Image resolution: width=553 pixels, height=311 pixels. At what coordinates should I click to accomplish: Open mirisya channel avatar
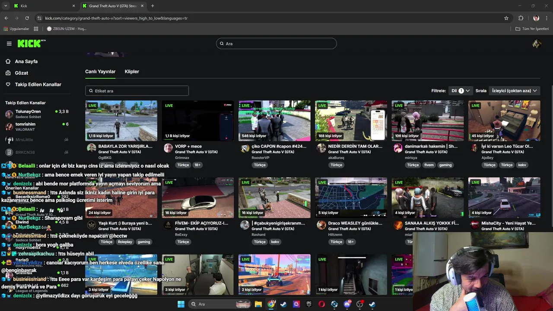coord(398,148)
